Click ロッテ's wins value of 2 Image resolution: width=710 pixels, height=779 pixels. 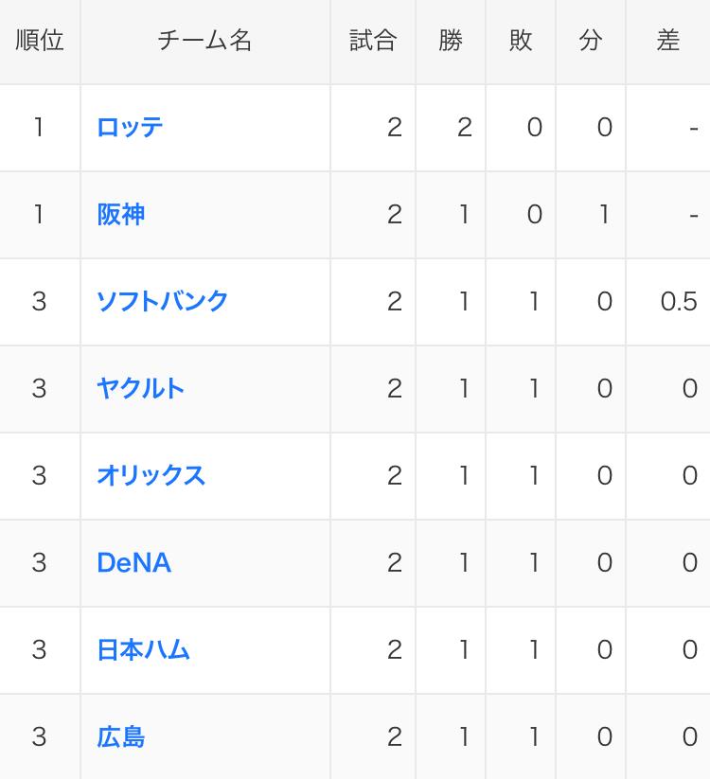(465, 128)
